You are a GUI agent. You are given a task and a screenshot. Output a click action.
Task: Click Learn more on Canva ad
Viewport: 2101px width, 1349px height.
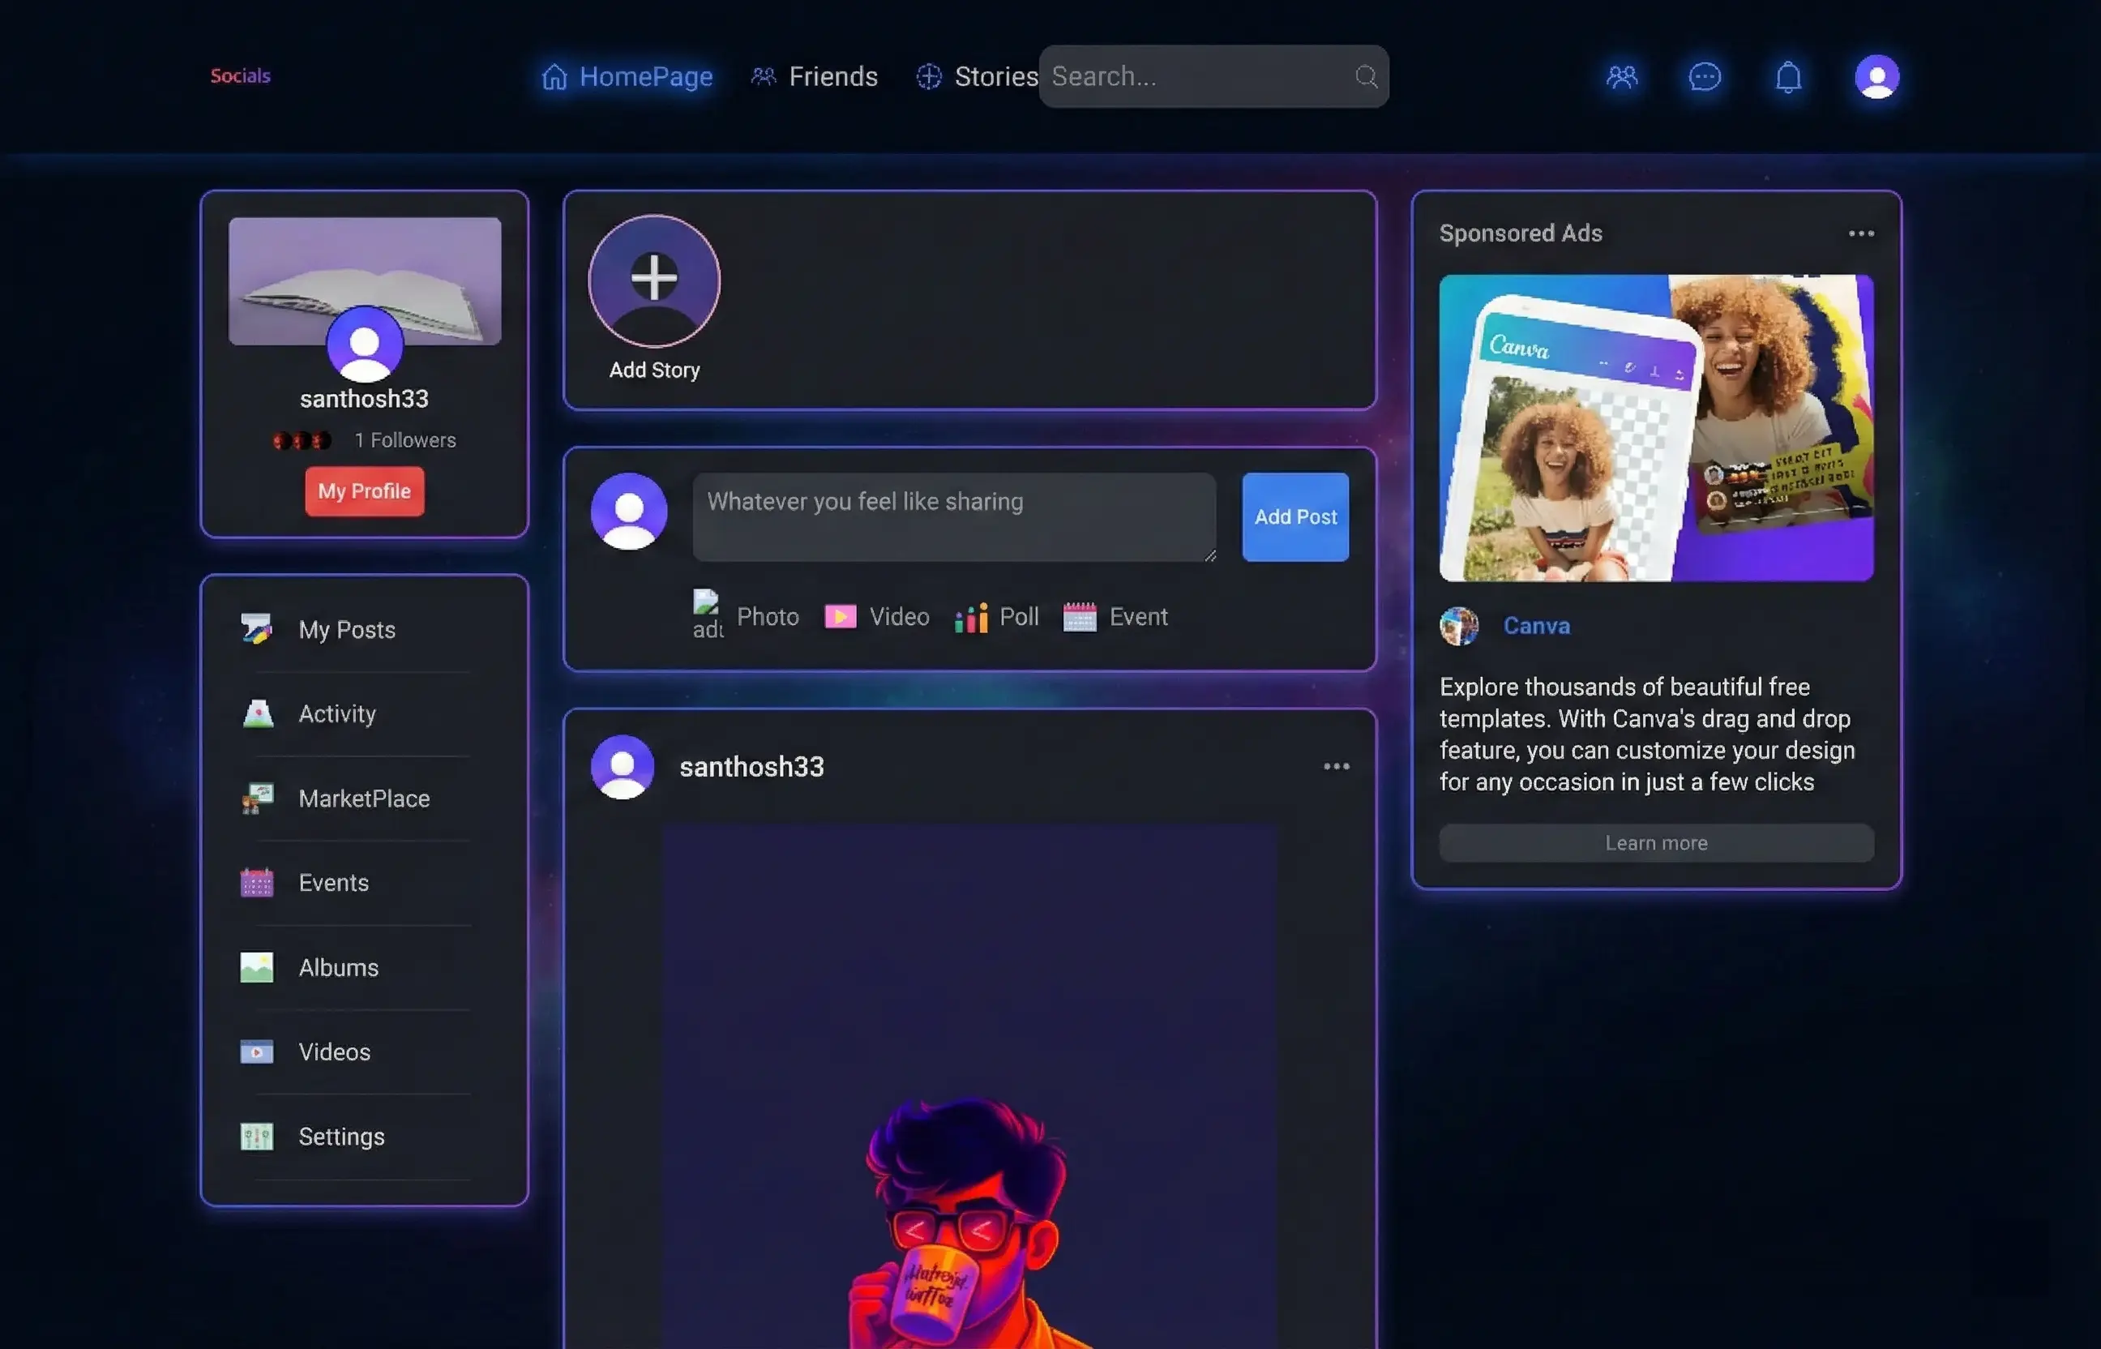1655,842
